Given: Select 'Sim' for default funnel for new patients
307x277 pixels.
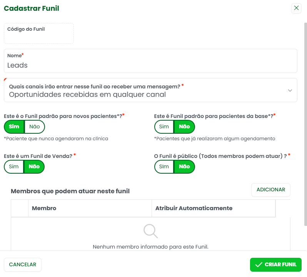Looking at the screenshot, I should point(14,127).
